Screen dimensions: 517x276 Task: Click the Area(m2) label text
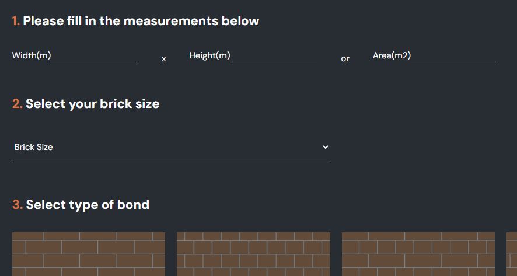(392, 56)
